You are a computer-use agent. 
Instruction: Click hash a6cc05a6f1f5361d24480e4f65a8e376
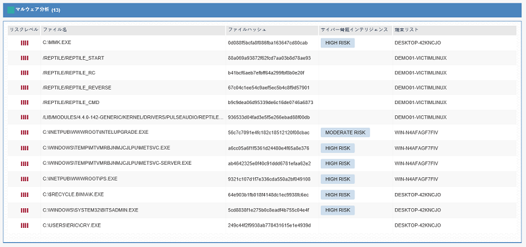point(269,148)
